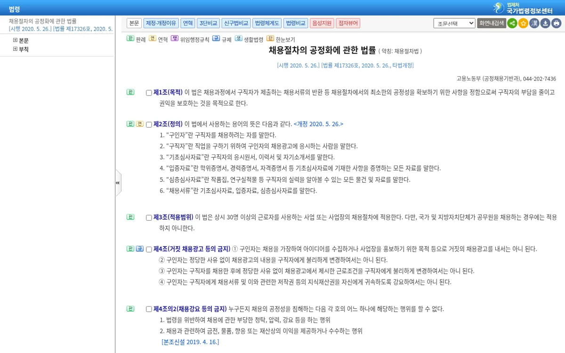Click the yellow 연혁 legend icon
This screenshot has height=353, width=565.
point(152,39)
